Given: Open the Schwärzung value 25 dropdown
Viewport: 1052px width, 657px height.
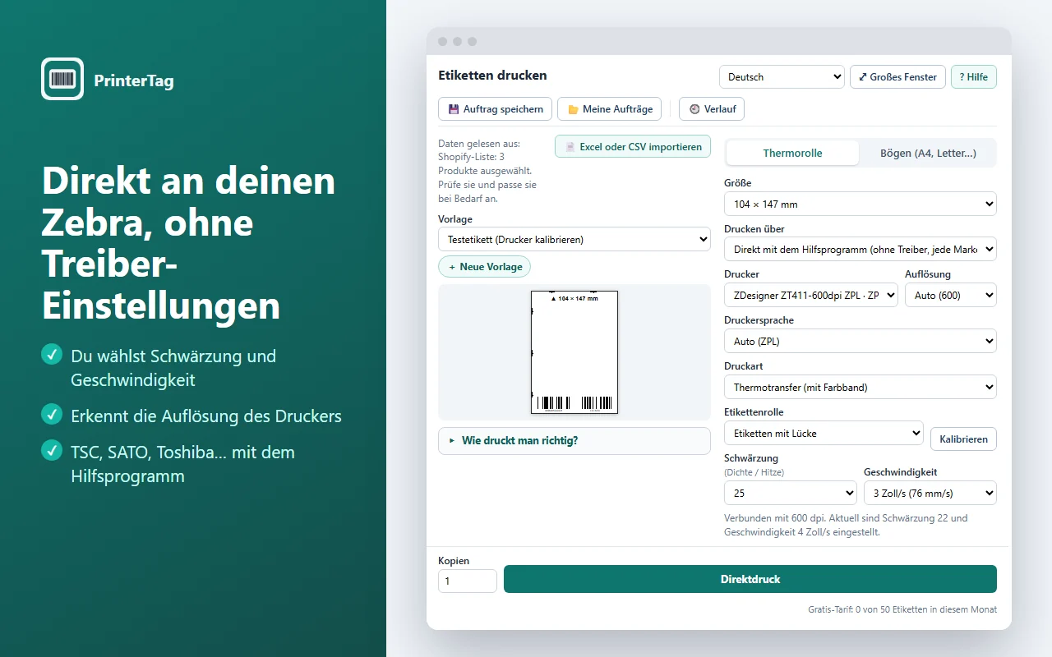Looking at the screenshot, I should [x=791, y=493].
